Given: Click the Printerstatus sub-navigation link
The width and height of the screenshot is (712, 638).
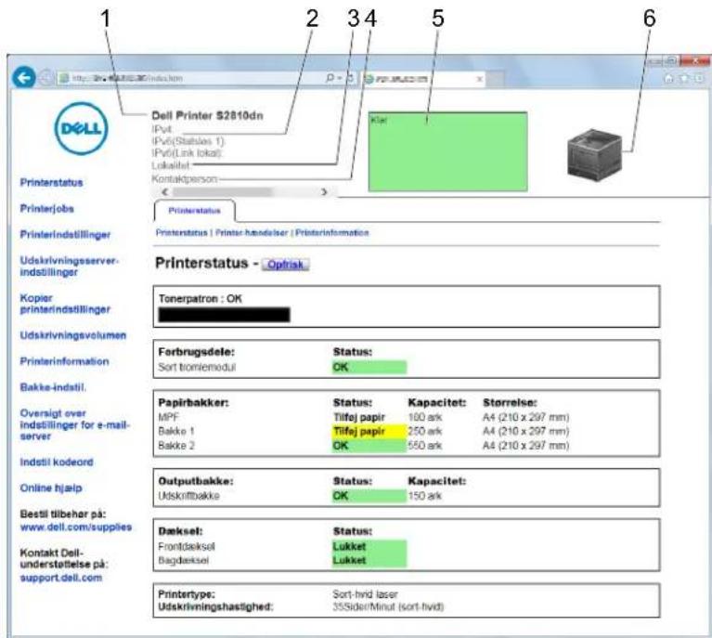Looking at the screenshot, I should (181, 233).
